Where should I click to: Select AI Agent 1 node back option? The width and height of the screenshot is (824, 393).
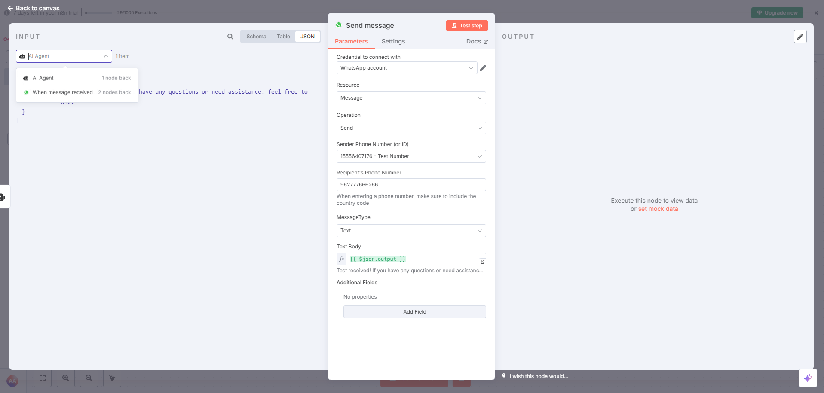coord(77,78)
